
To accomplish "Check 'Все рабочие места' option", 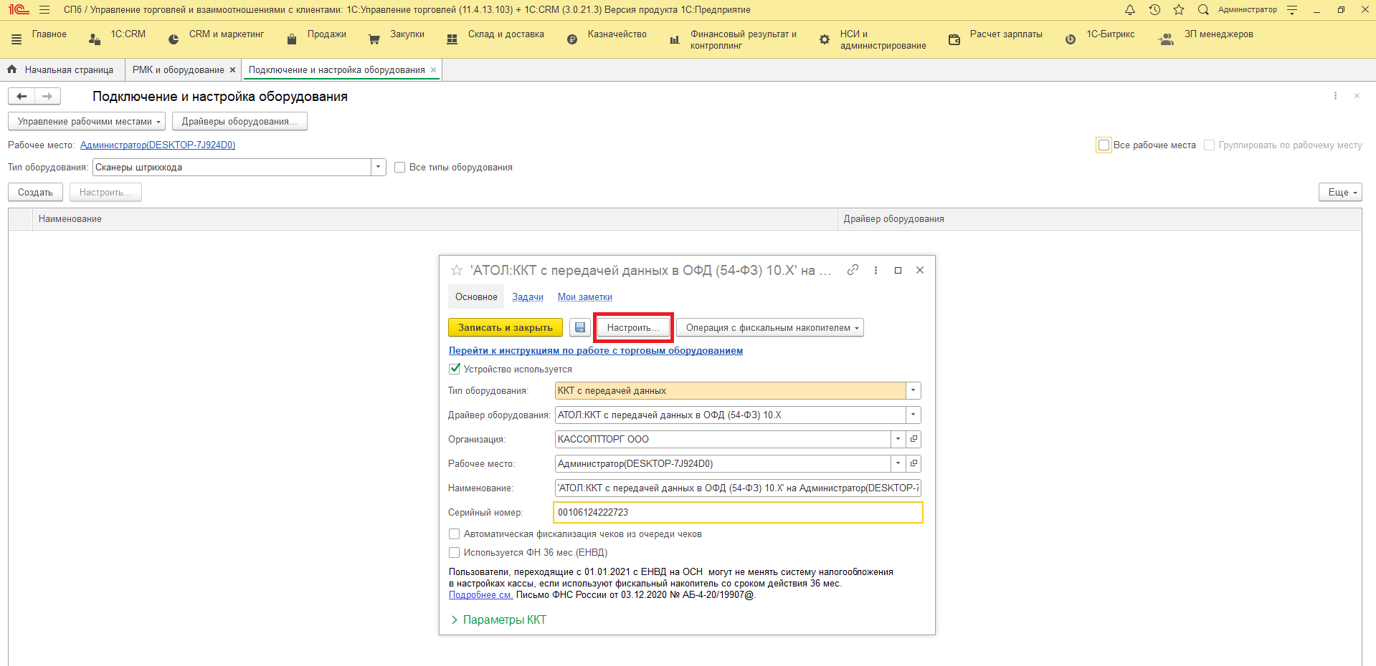I will pyautogui.click(x=1104, y=145).
